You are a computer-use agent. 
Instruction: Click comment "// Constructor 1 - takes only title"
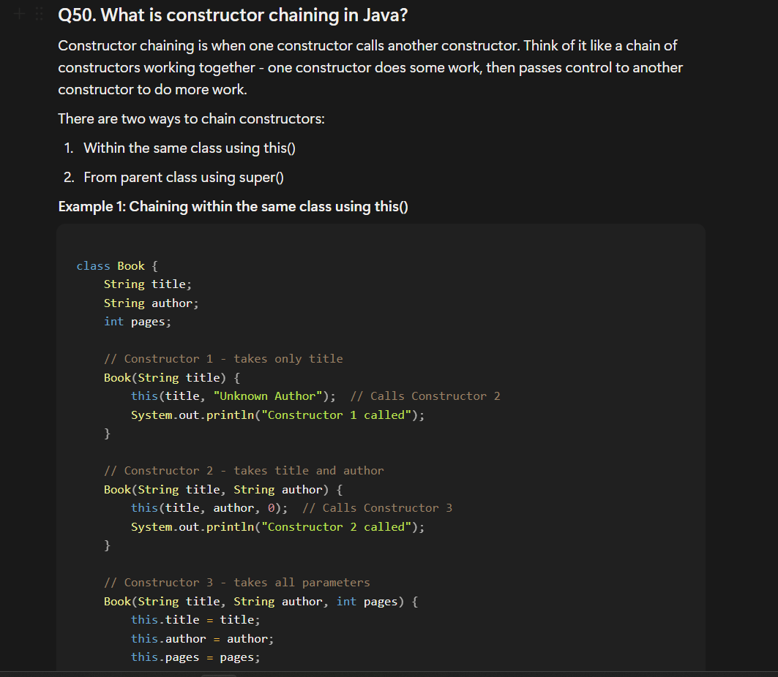click(223, 359)
